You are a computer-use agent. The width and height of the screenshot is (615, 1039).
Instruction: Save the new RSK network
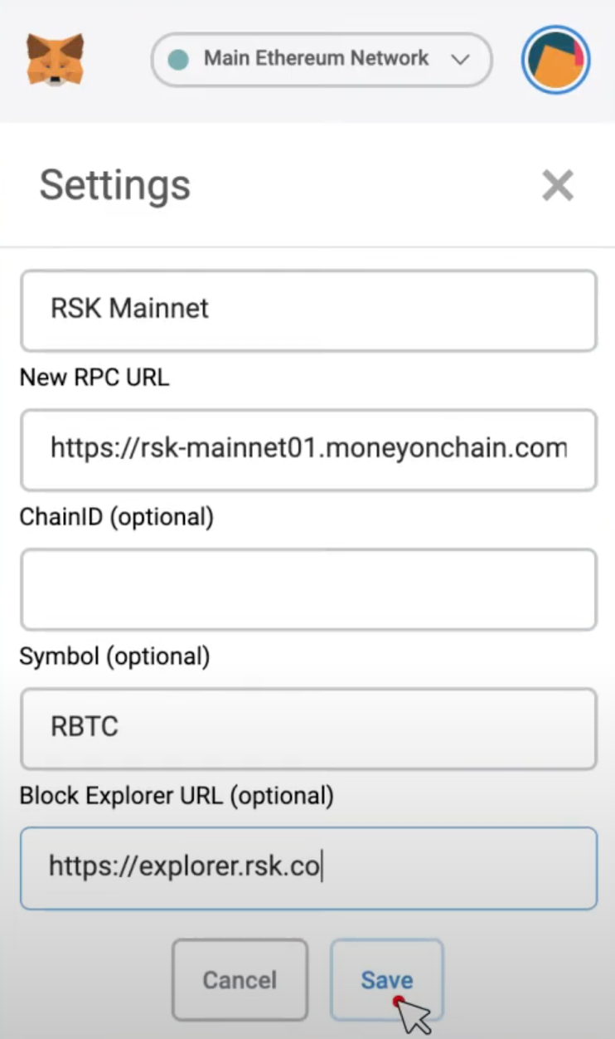(x=387, y=979)
